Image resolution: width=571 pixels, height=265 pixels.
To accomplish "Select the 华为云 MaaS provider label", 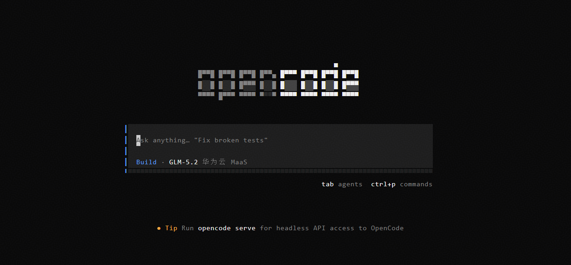I will coord(225,162).
